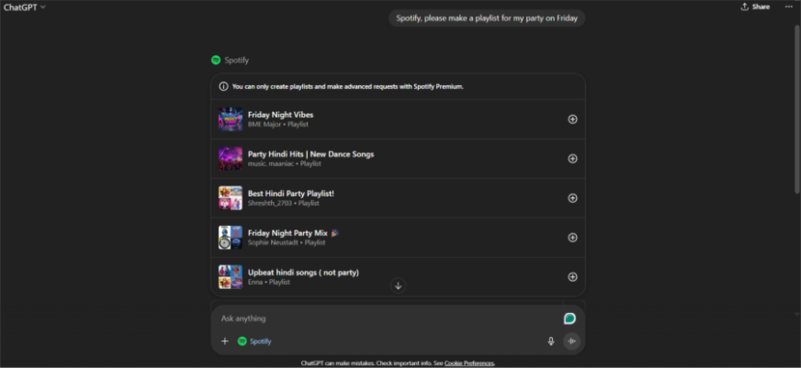Open the Cookie Preferences link
The height and width of the screenshot is (368, 801).
(468, 363)
